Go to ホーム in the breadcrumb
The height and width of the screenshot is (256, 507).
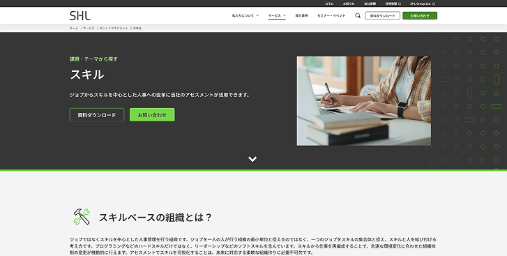coord(74,28)
